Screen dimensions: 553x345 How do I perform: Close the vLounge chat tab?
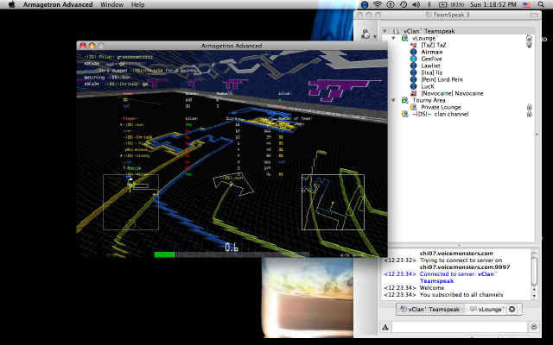point(512,309)
